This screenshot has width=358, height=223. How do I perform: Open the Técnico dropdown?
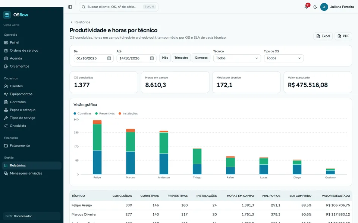click(237, 58)
